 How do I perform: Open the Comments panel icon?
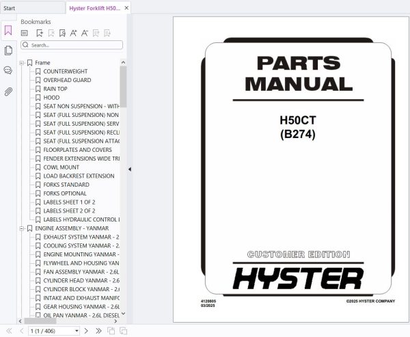[8, 70]
